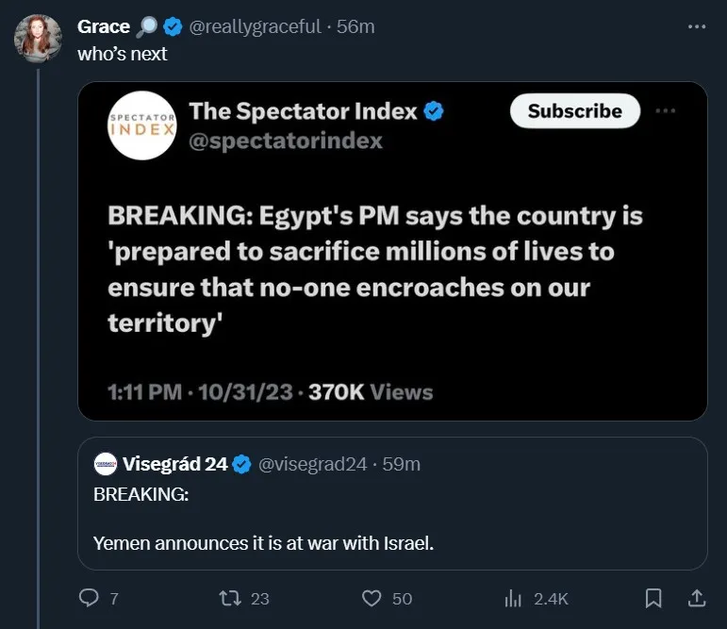The height and width of the screenshot is (629, 727).
Task: Open Spectator Index post three-dot menu
Action: [x=665, y=110]
